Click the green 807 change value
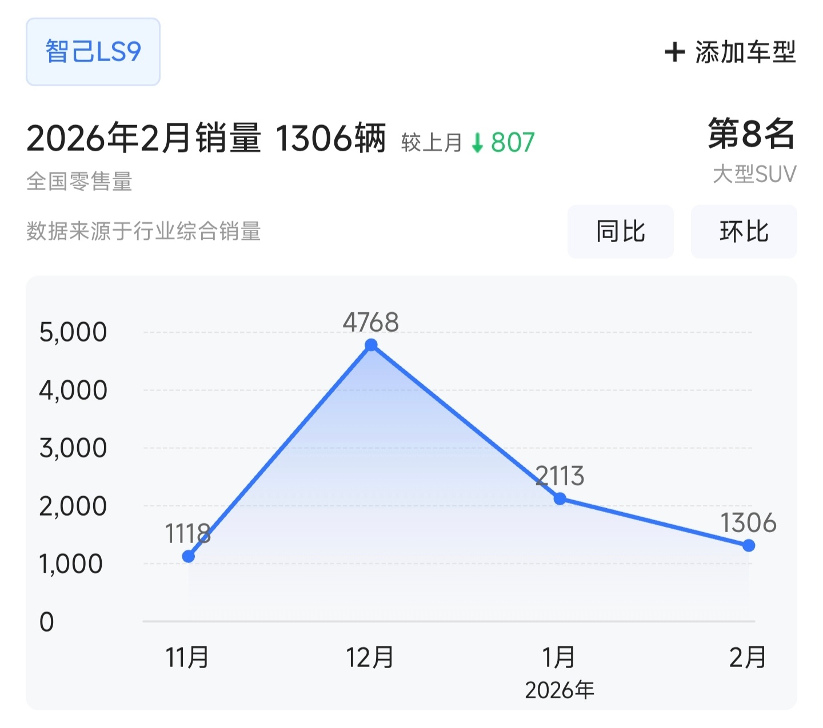The width and height of the screenshot is (823, 728). click(x=513, y=143)
